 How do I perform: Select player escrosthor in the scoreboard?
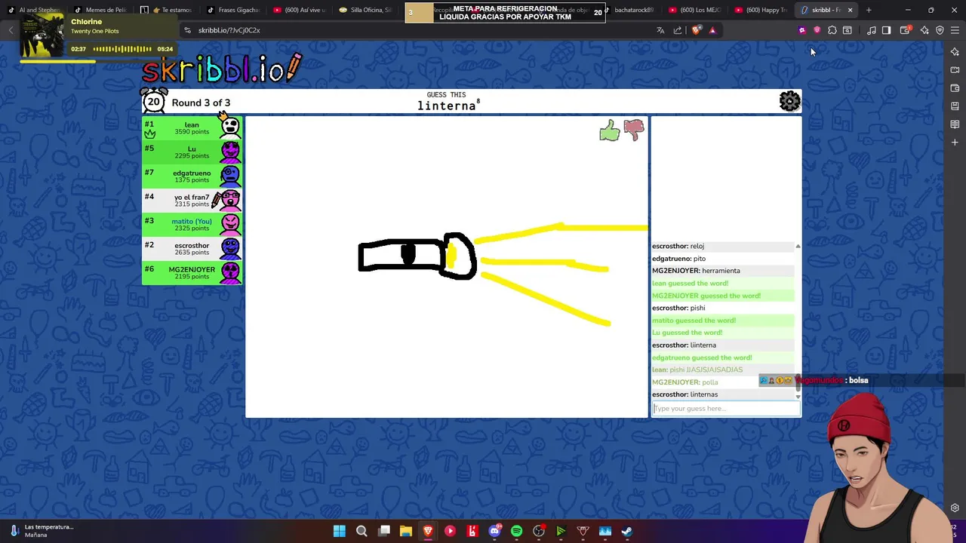click(192, 249)
